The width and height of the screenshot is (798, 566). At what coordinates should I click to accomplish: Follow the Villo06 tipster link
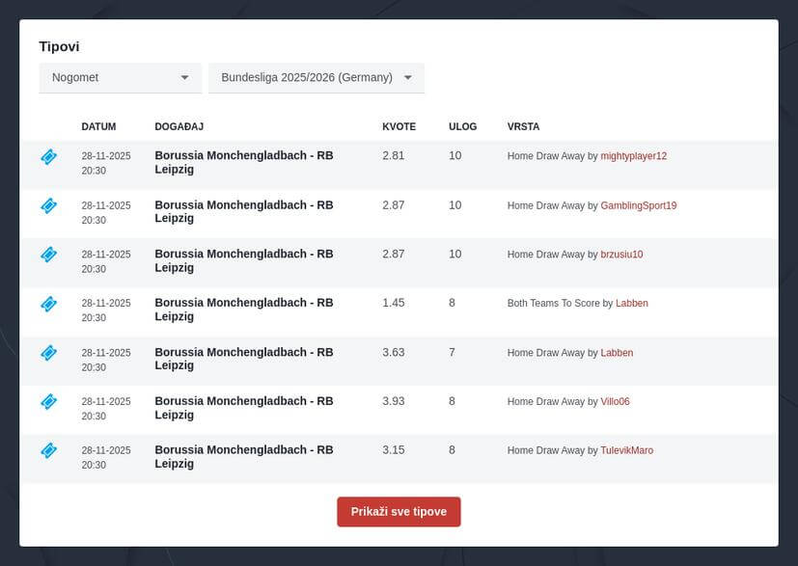click(x=615, y=402)
